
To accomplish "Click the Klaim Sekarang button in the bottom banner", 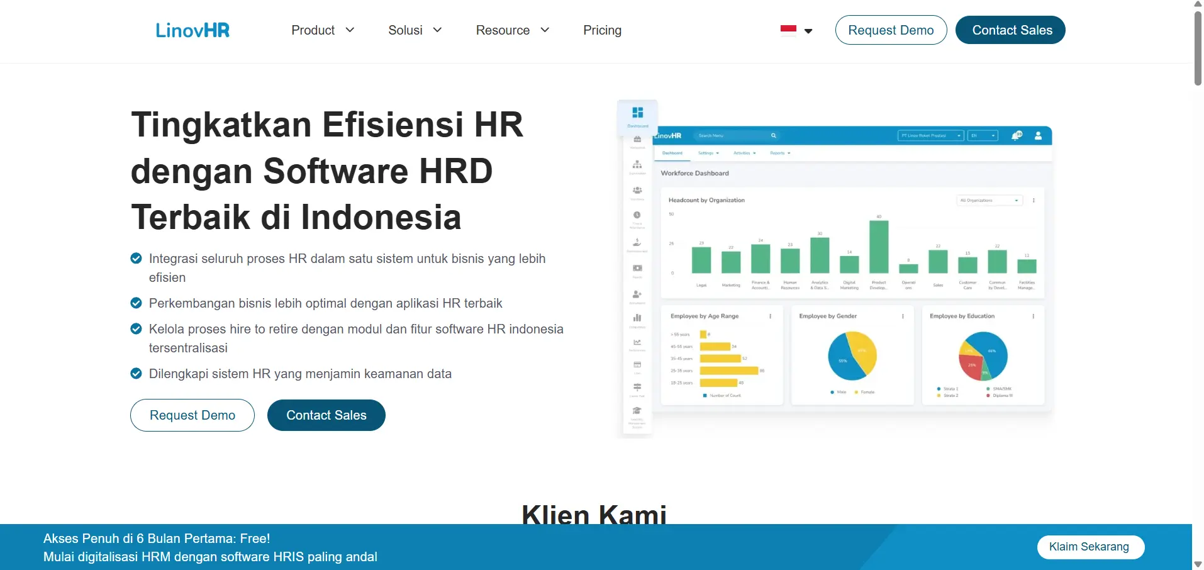I will coord(1090,547).
